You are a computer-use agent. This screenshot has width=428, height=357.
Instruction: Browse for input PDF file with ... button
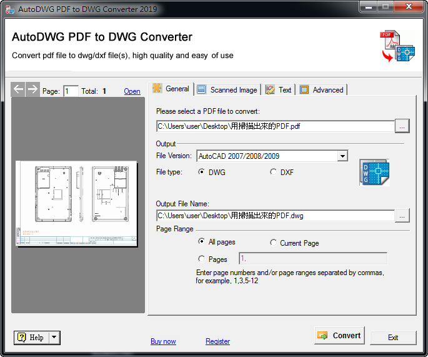pyautogui.click(x=402, y=126)
